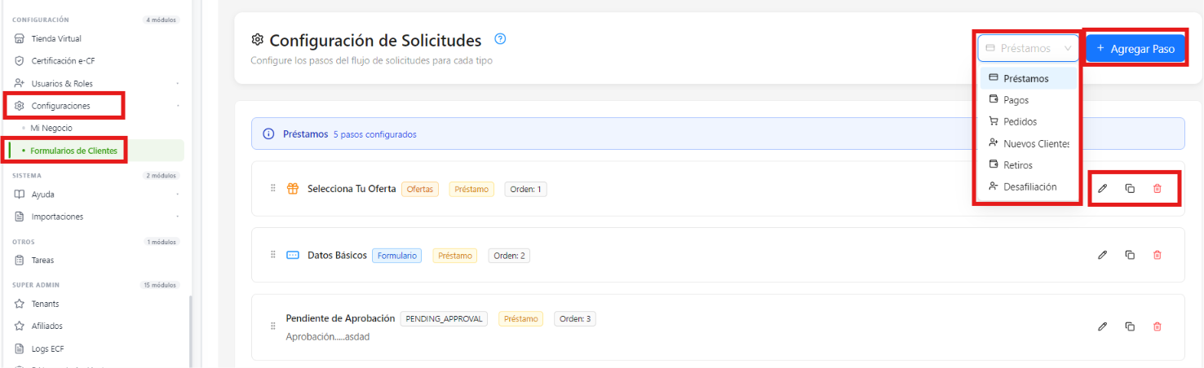Click the Agregar Paso button

[x=1135, y=49]
